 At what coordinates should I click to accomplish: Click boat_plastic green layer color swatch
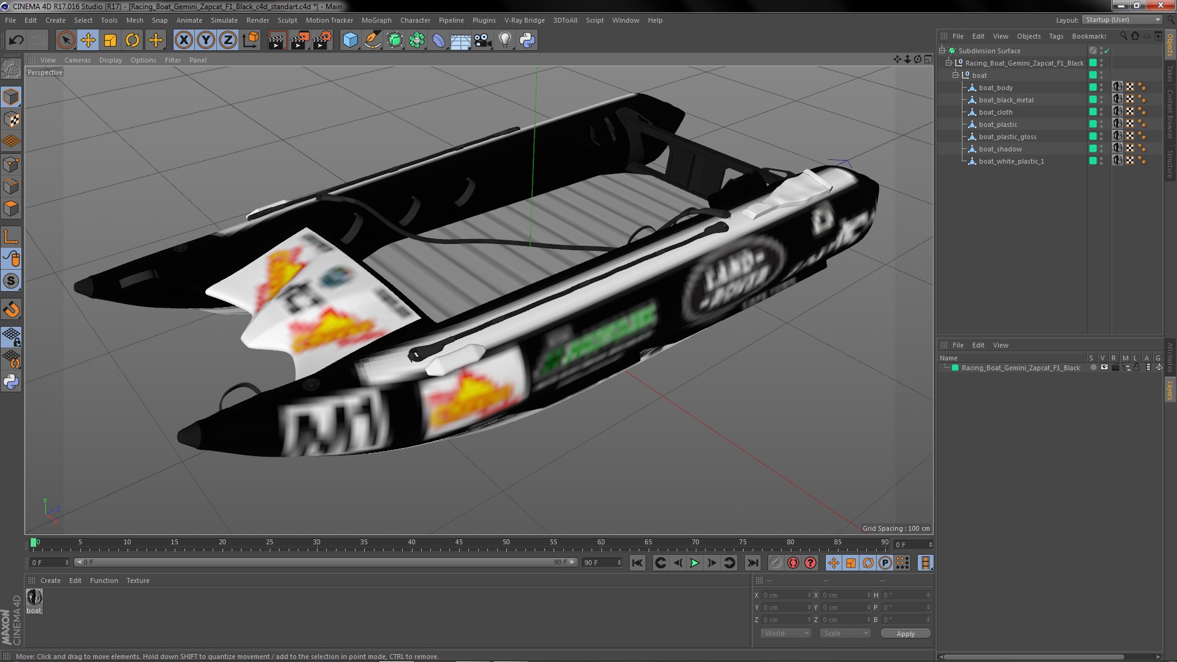1092,124
